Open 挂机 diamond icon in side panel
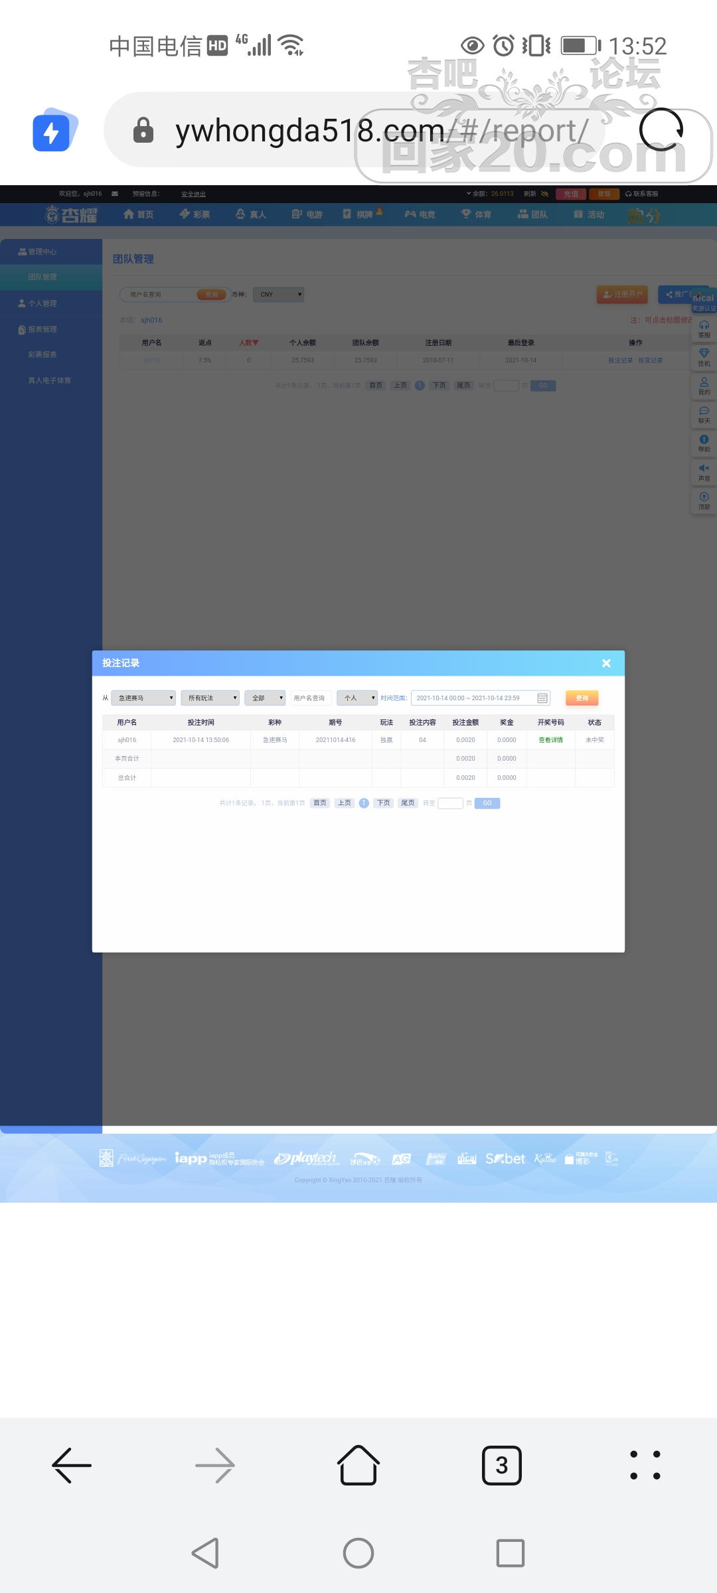This screenshot has height=1593, width=717. [704, 358]
